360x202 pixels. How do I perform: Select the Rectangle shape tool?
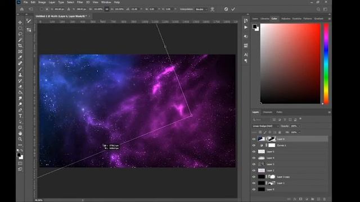pyautogui.click(x=20, y=127)
